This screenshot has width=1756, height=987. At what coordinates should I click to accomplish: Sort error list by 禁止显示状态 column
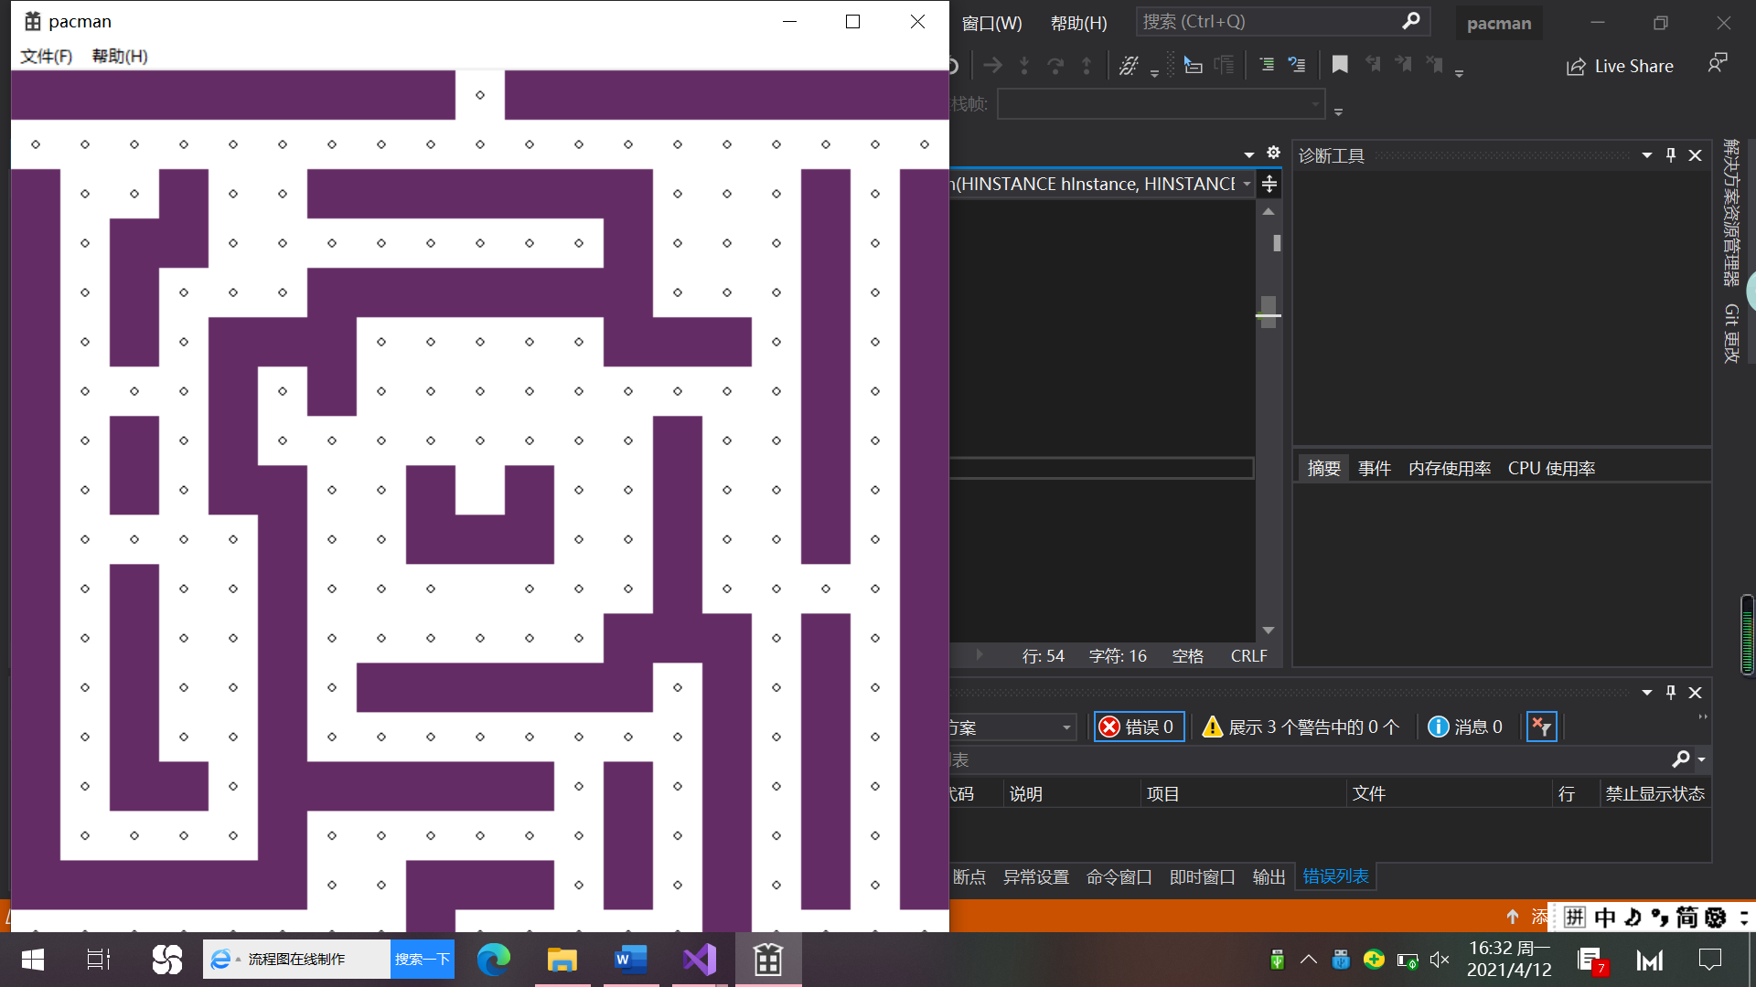1654,794
